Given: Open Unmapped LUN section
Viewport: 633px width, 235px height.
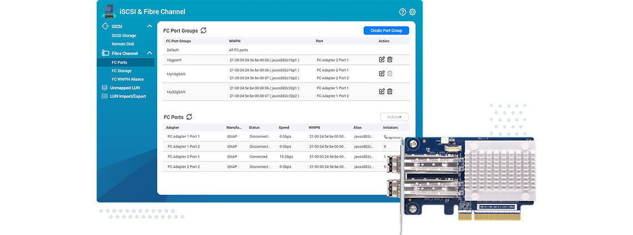Looking at the screenshot, I should click(124, 88).
